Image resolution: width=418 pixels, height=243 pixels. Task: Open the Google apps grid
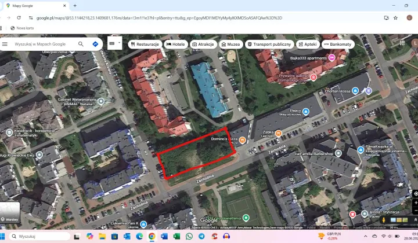point(402,43)
